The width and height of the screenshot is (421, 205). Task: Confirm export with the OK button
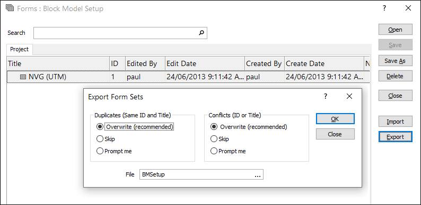click(x=335, y=119)
